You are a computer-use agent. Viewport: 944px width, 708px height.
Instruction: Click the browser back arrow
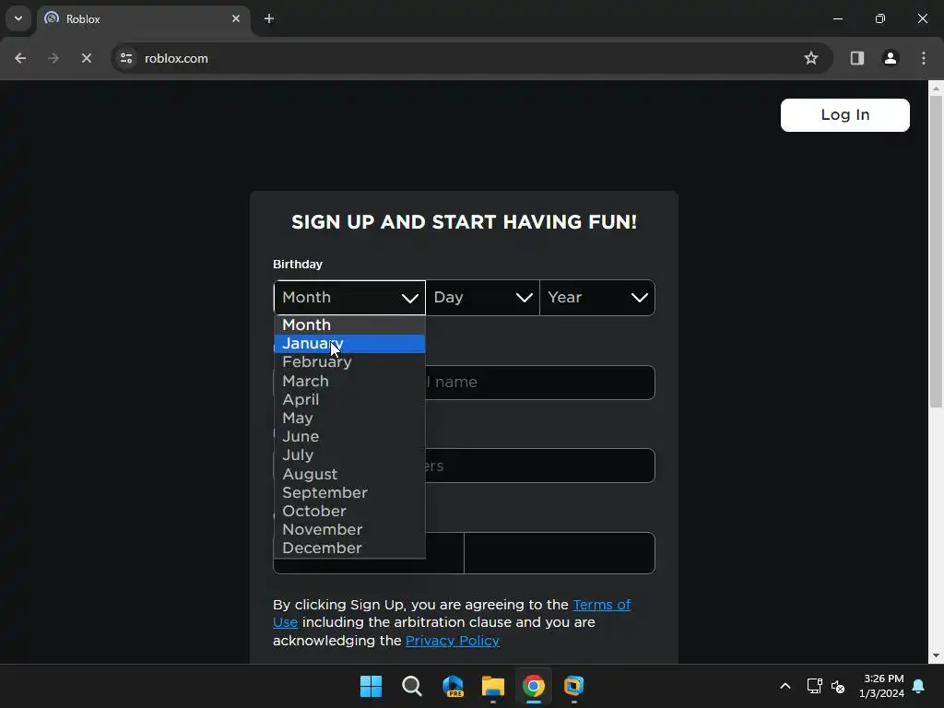[20, 58]
